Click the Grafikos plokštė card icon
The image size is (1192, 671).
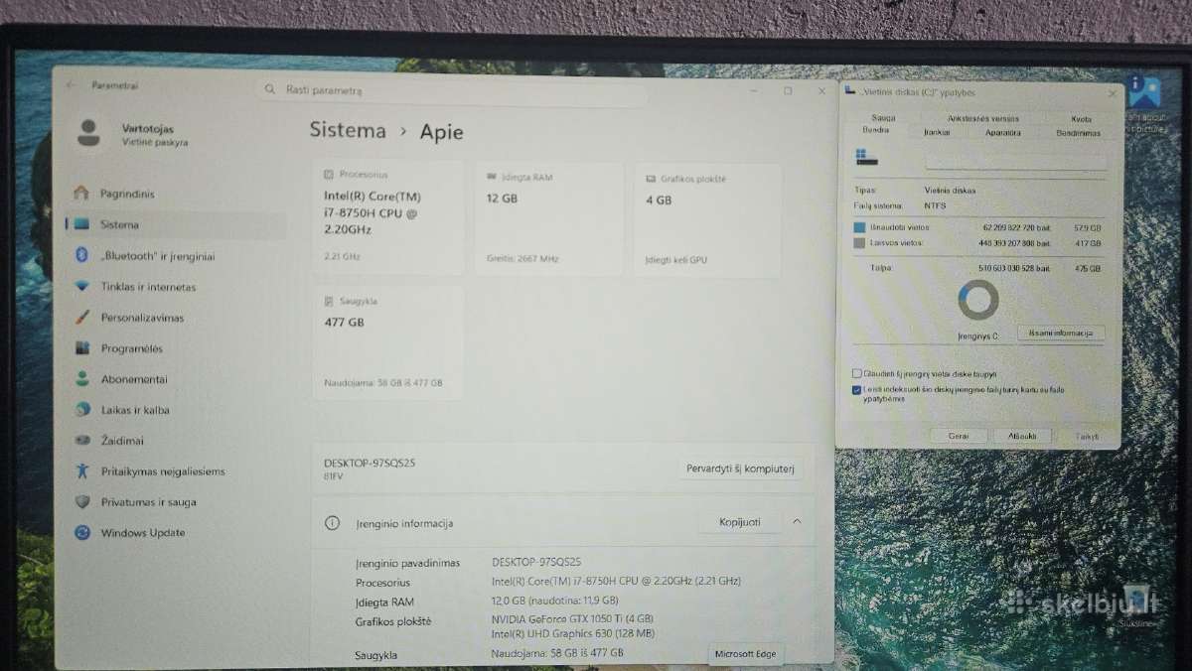[651, 179]
